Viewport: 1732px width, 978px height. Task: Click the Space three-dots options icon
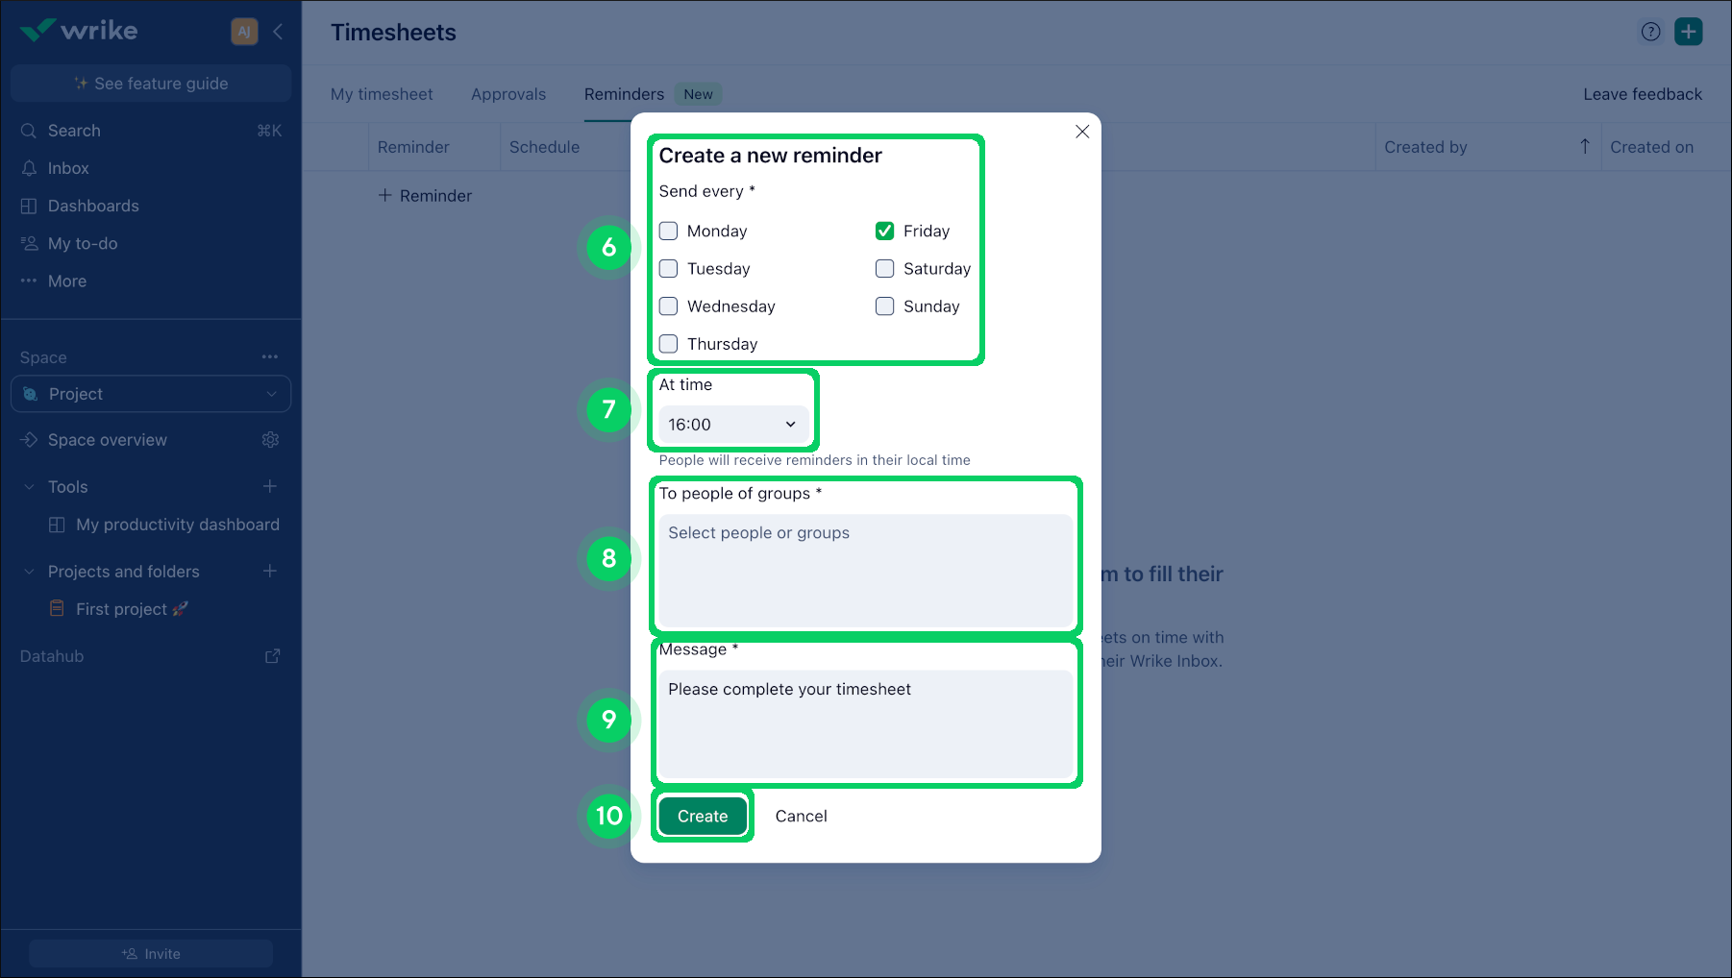[270, 357]
